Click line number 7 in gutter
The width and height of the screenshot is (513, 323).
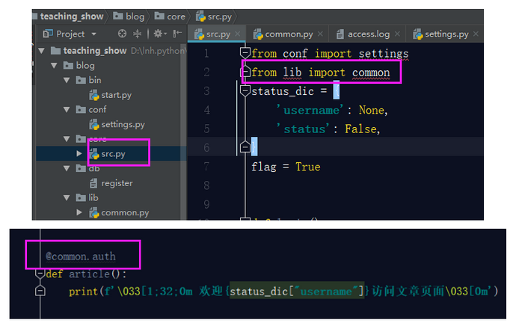(206, 167)
